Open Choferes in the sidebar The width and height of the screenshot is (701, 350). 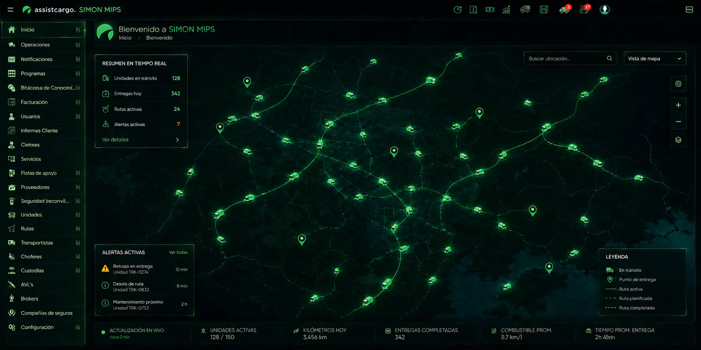[43, 256]
